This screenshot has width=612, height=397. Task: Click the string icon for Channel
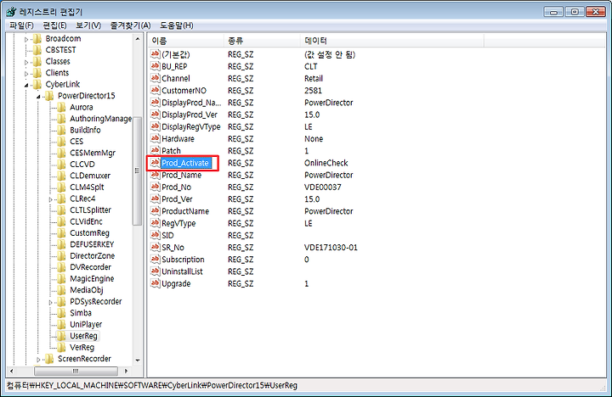[155, 78]
